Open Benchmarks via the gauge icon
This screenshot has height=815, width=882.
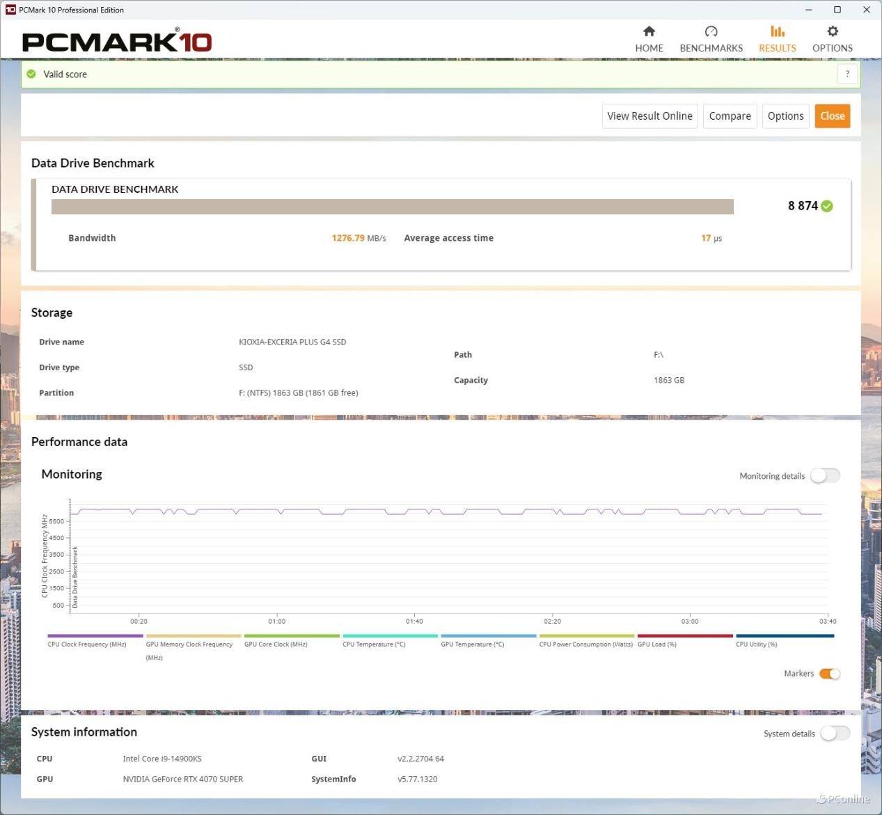click(711, 31)
